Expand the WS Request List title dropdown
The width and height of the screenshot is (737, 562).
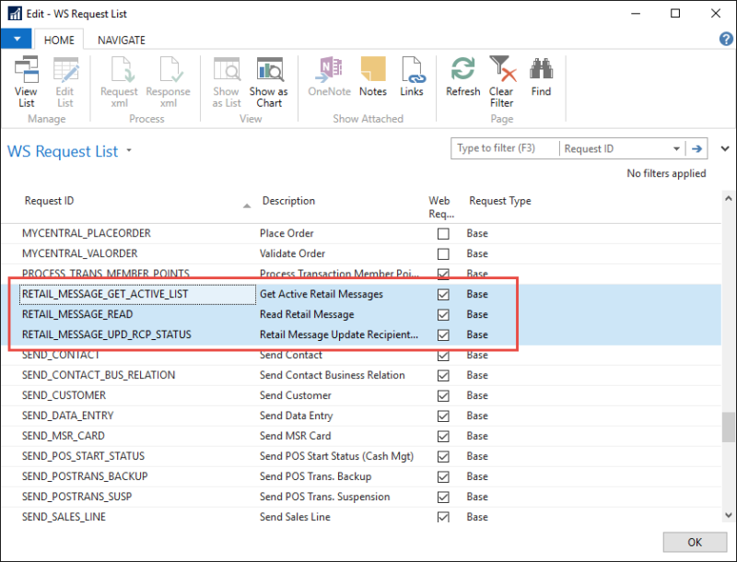coord(129,151)
